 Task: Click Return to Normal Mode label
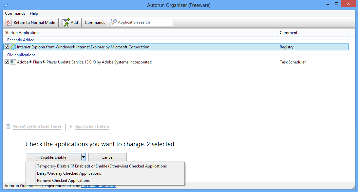coord(34,22)
